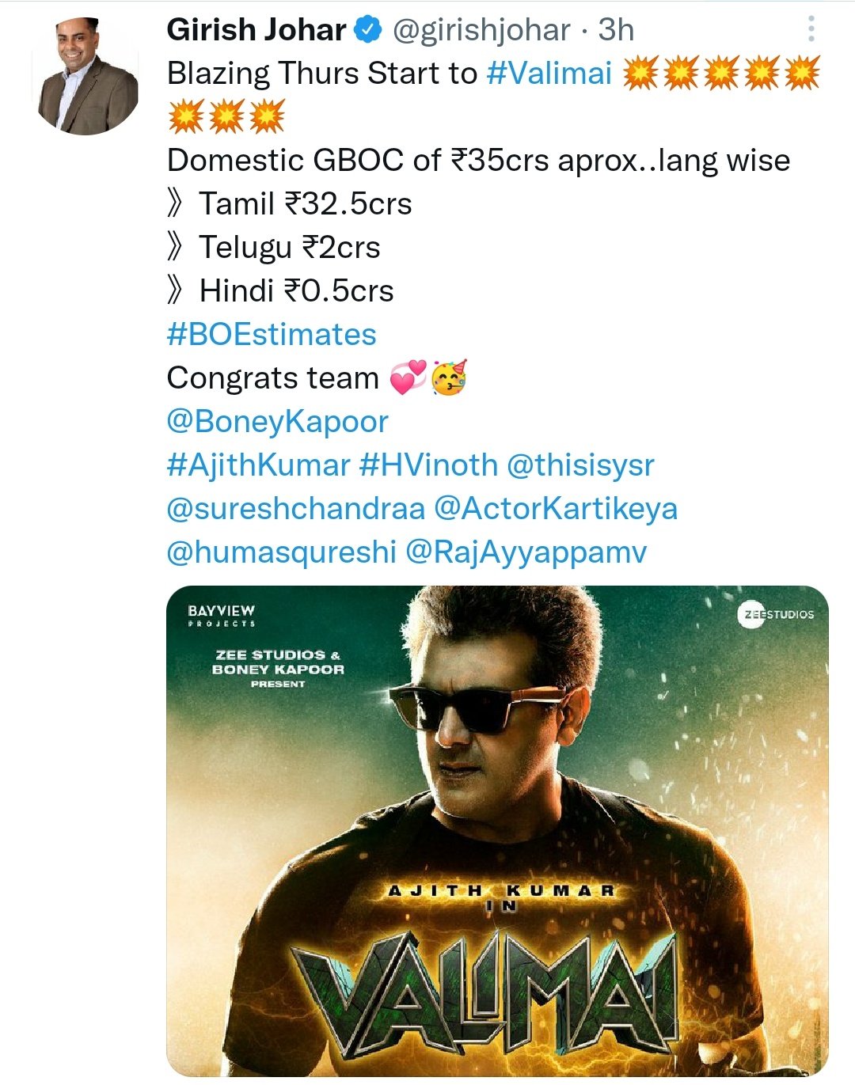Click the Zee Studios logo on poster
Image resolution: width=855 pixels, height=1085 pixels.
coord(775,614)
